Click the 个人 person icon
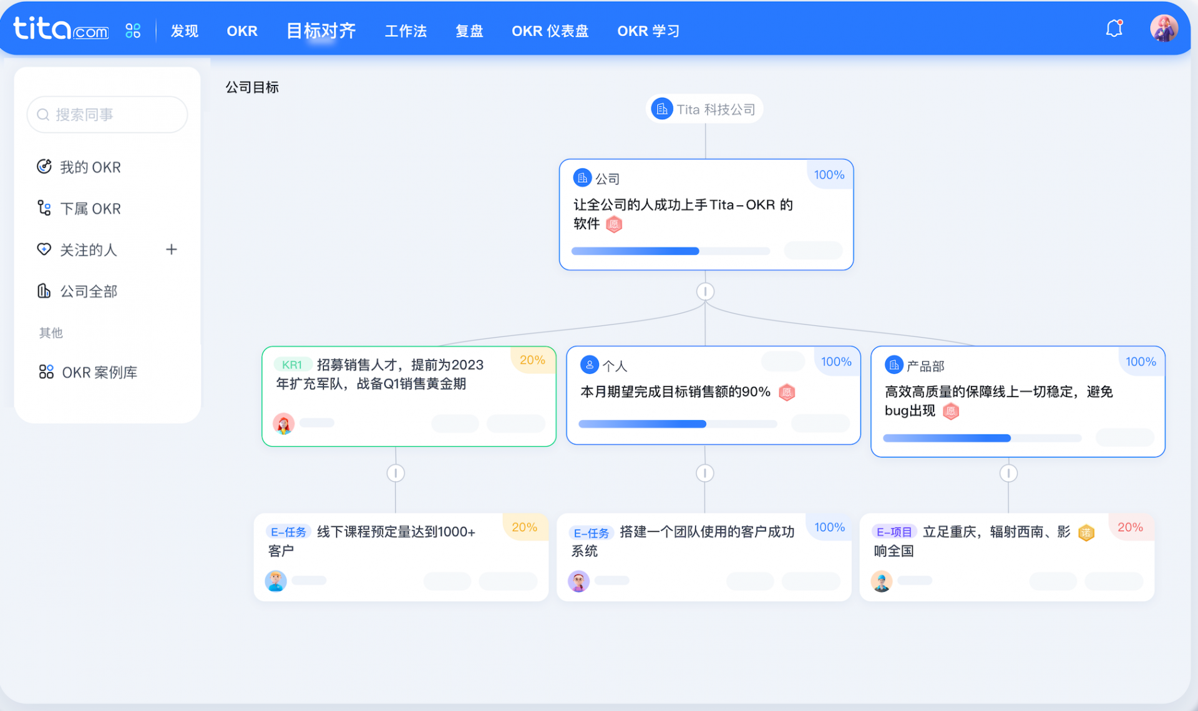Viewport: 1198px width, 711px height. [590, 365]
